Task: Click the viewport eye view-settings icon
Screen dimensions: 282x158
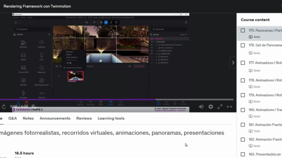Action: click(143, 29)
